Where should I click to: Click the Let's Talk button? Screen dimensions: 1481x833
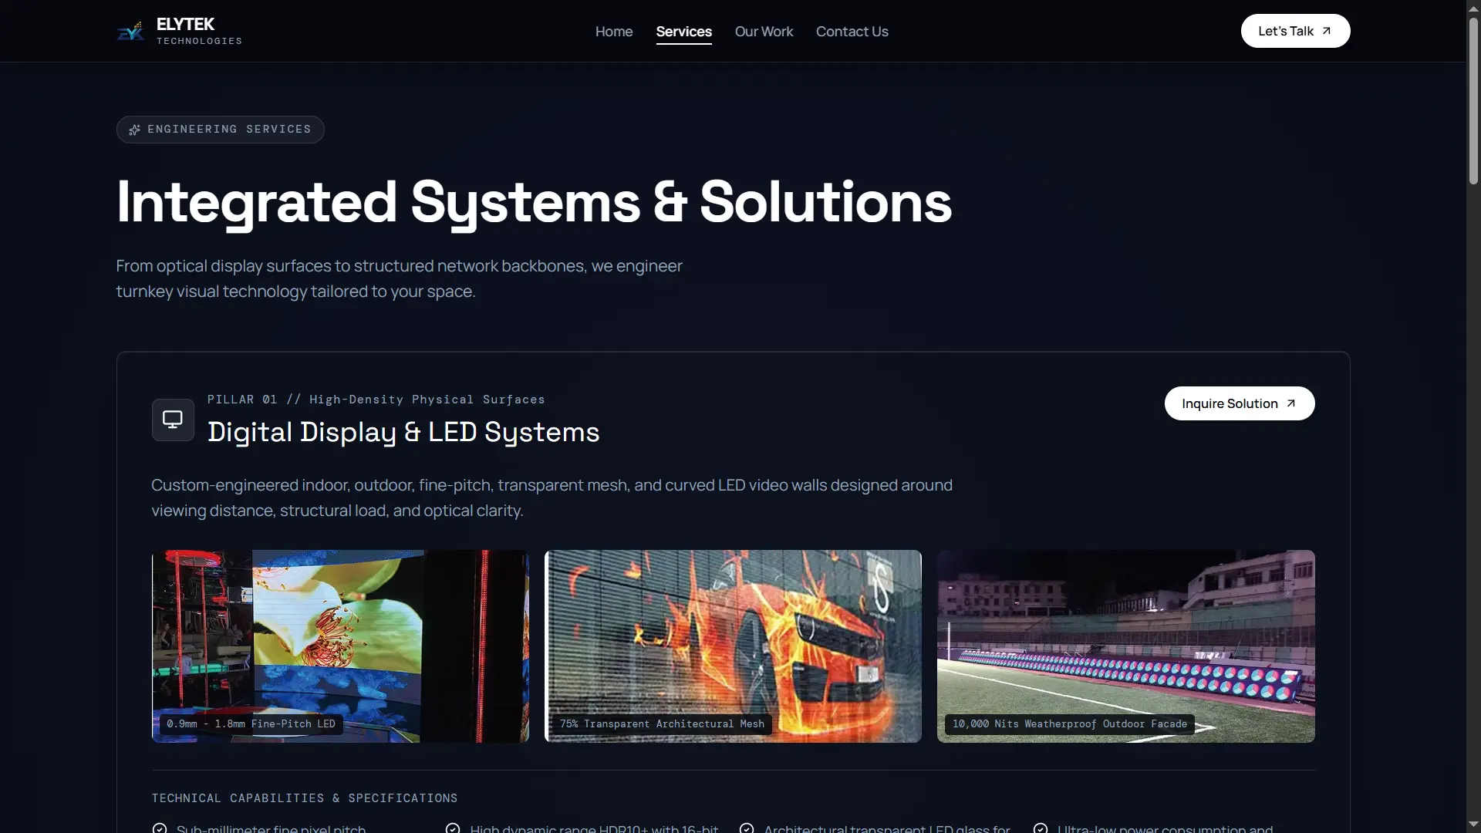[x=1295, y=31]
